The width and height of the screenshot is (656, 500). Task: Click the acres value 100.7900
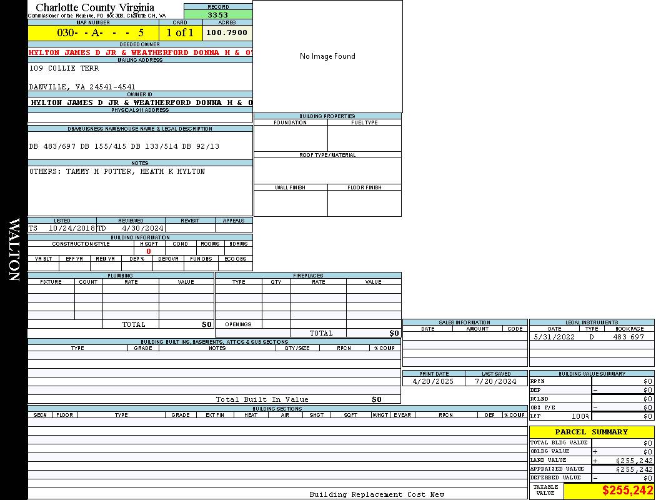(x=227, y=32)
